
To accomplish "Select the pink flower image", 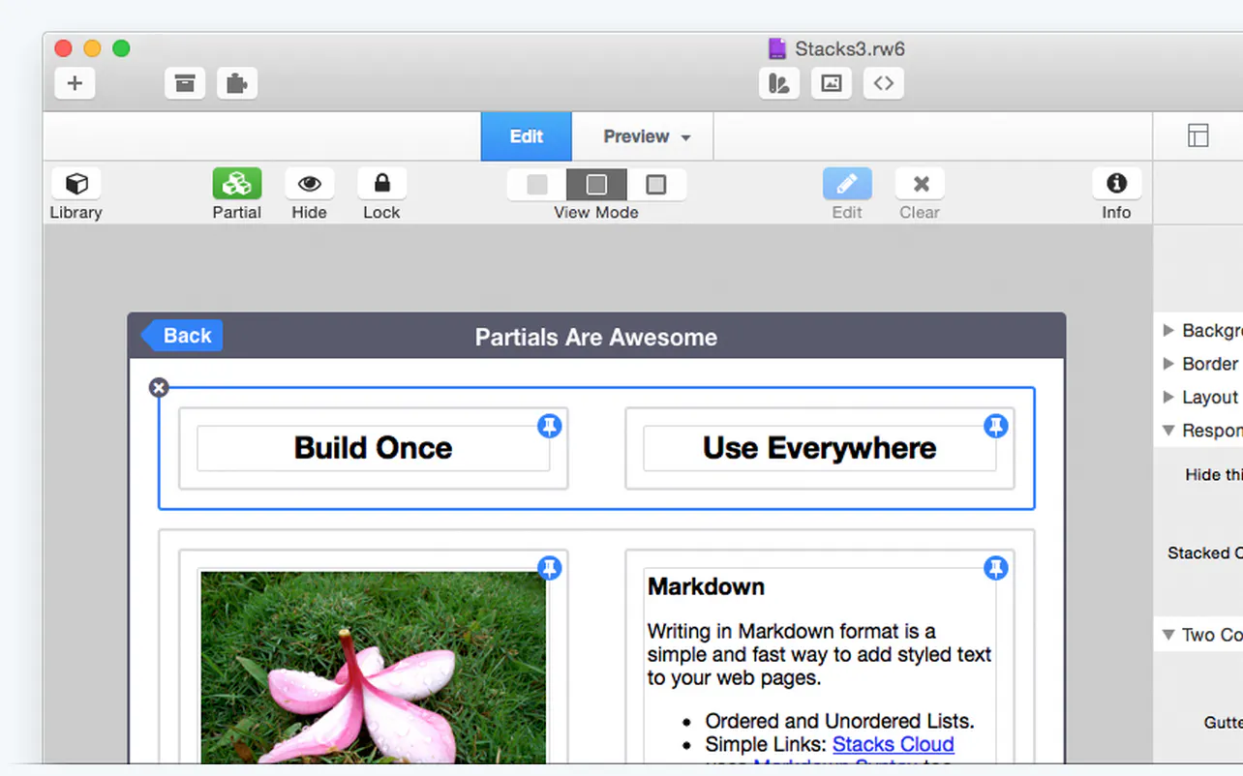I will (x=374, y=667).
